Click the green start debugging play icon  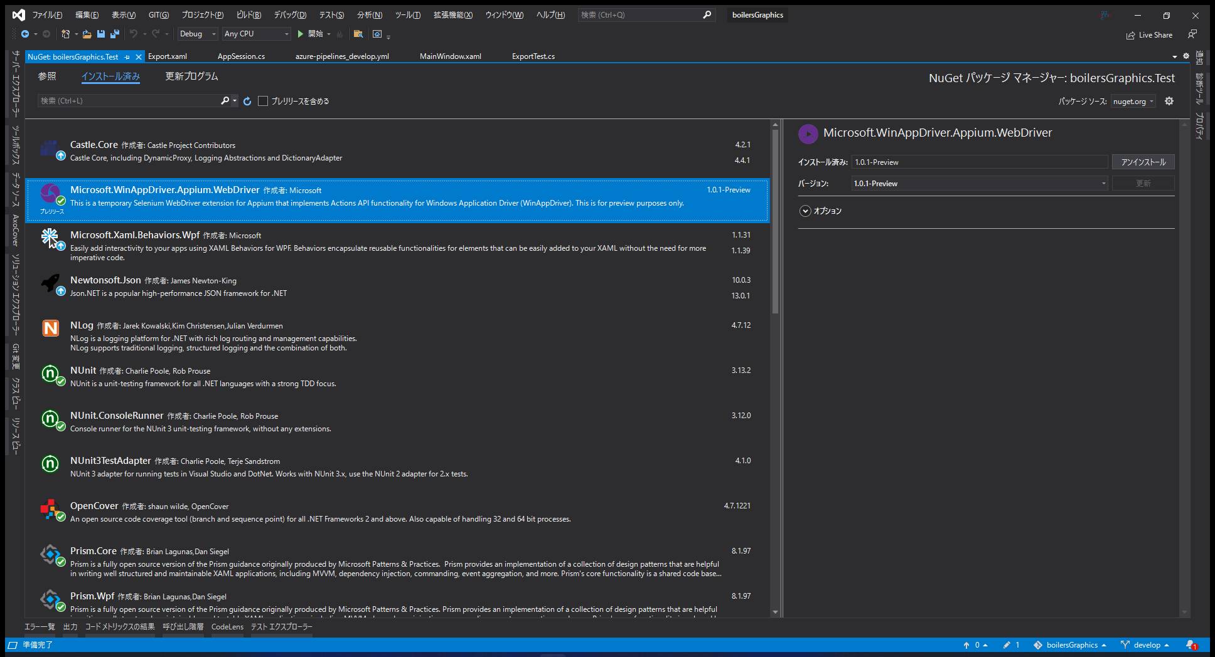[301, 34]
